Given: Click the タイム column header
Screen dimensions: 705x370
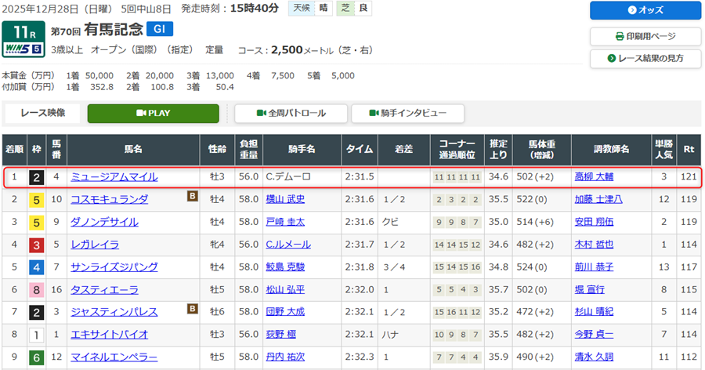Looking at the screenshot, I should [360, 150].
